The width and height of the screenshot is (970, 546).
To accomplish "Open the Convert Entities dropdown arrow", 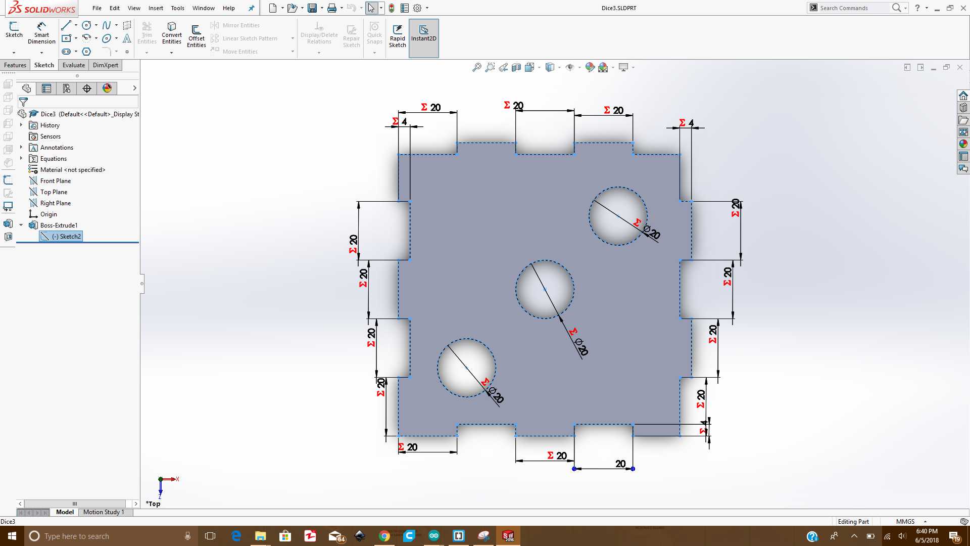I will 171,53.
